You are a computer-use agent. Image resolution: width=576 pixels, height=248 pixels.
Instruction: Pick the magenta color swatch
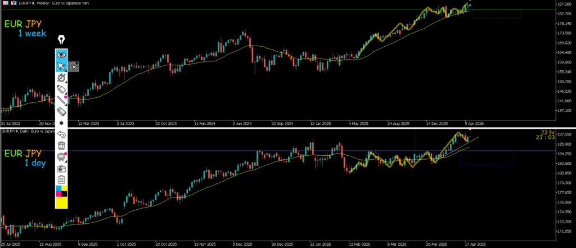(x=58, y=194)
